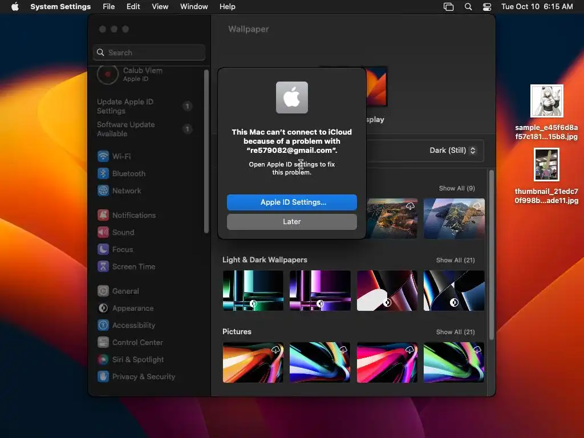This screenshot has width=584, height=438.
Task: Open Control Center settings icon
Action: point(103,343)
